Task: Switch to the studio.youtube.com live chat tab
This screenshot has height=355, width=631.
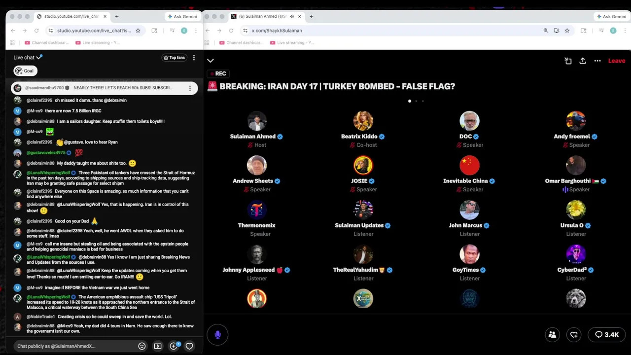Action: coord(72,16)
